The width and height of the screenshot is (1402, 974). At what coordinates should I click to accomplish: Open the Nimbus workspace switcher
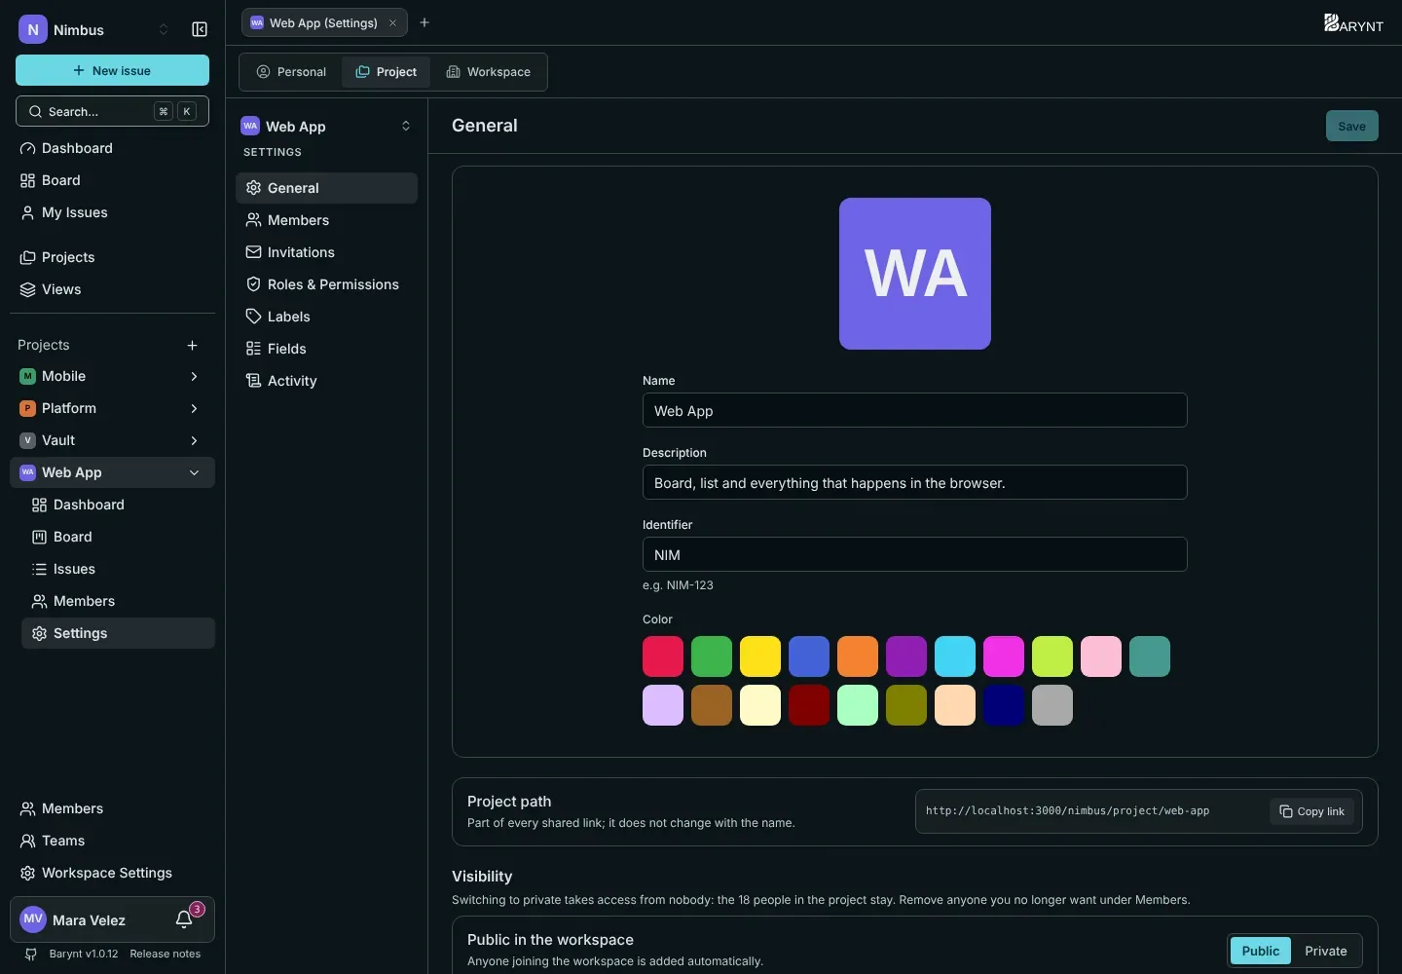(94, 29)
